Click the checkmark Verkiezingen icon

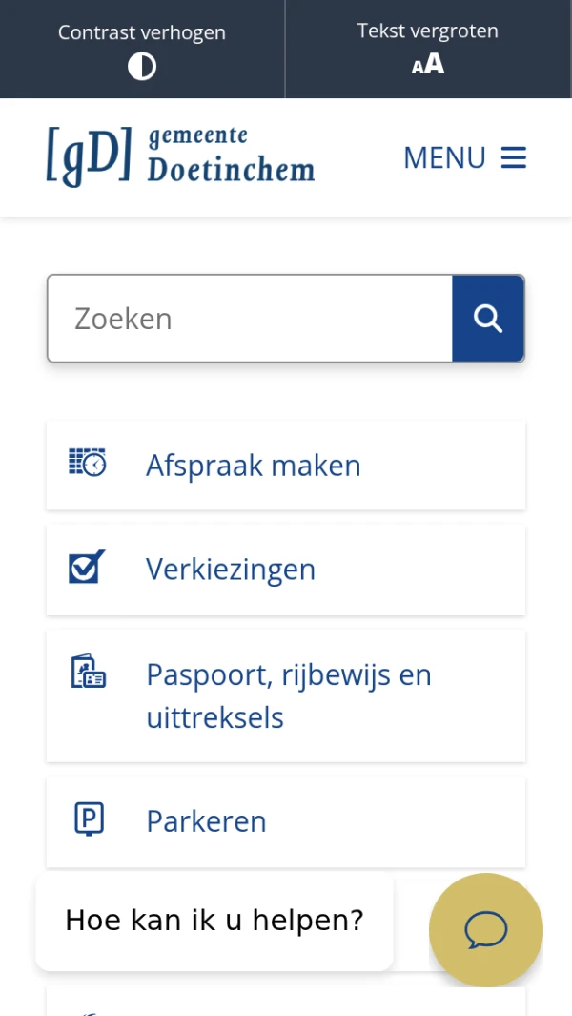pos(87,568)
